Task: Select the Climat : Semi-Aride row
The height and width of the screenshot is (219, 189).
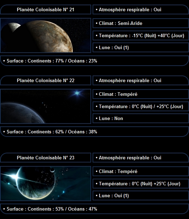Action: 141,23
